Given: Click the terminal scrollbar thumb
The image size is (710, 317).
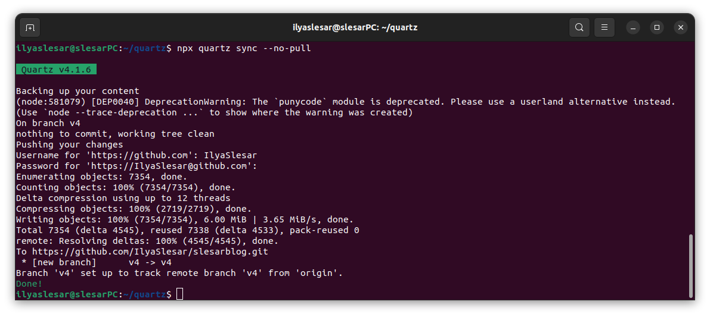Looking at the screenshot, I should click(690, 265).
